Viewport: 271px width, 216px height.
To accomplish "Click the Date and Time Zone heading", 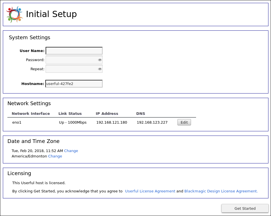I will click(x=34, y=141).
